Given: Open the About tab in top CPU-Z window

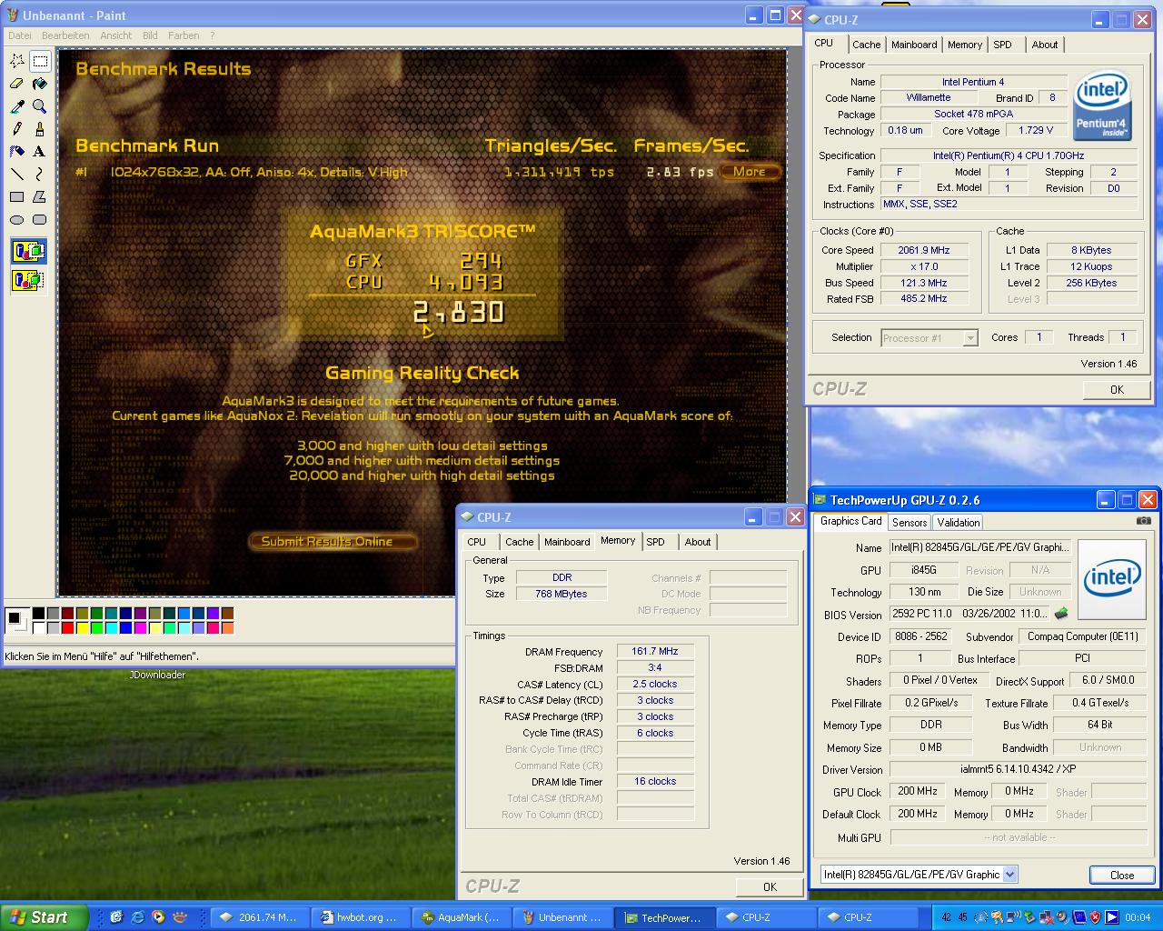Looking at the screenshot, I should click(1045, 45).
